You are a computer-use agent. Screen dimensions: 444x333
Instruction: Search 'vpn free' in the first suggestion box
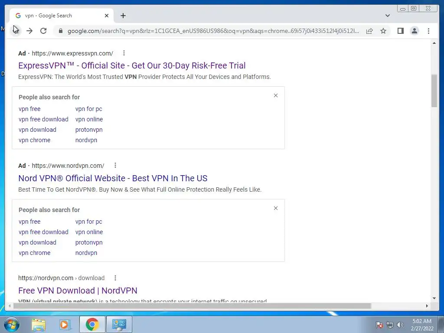(29, 109)
